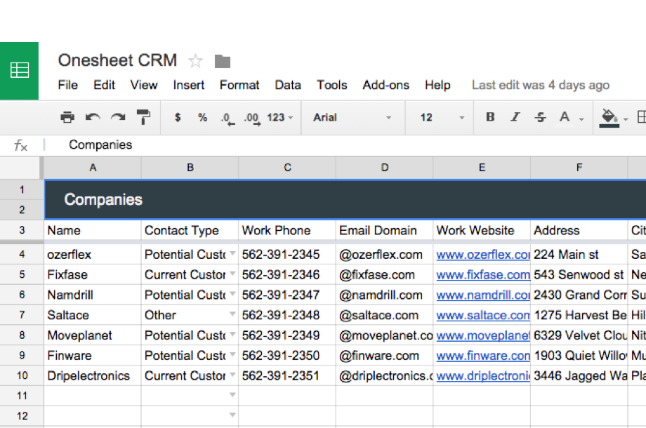The image size is (646, 428).
Task: Select the Paint format tool
Action: tap(142, 117)
